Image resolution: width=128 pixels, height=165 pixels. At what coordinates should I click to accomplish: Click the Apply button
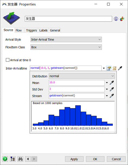pyautogui.click(x=74, y=159)
